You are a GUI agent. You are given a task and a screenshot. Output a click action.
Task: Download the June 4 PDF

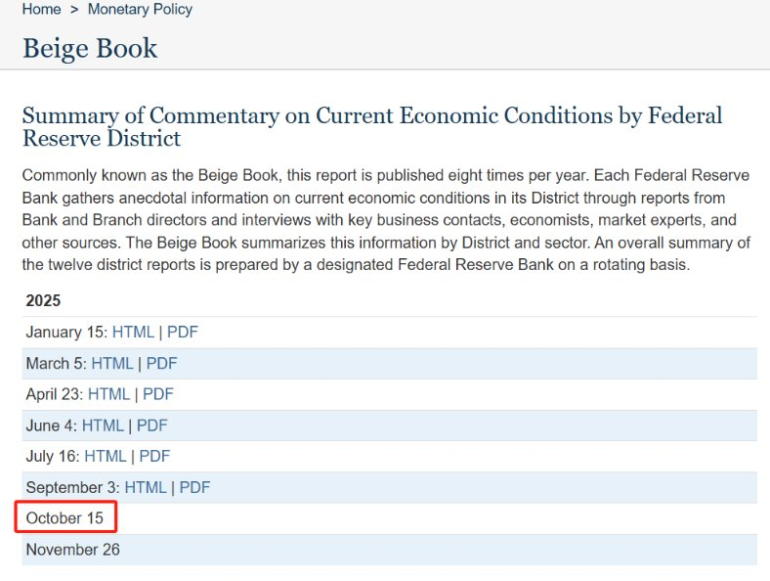[x=152, y=425]
